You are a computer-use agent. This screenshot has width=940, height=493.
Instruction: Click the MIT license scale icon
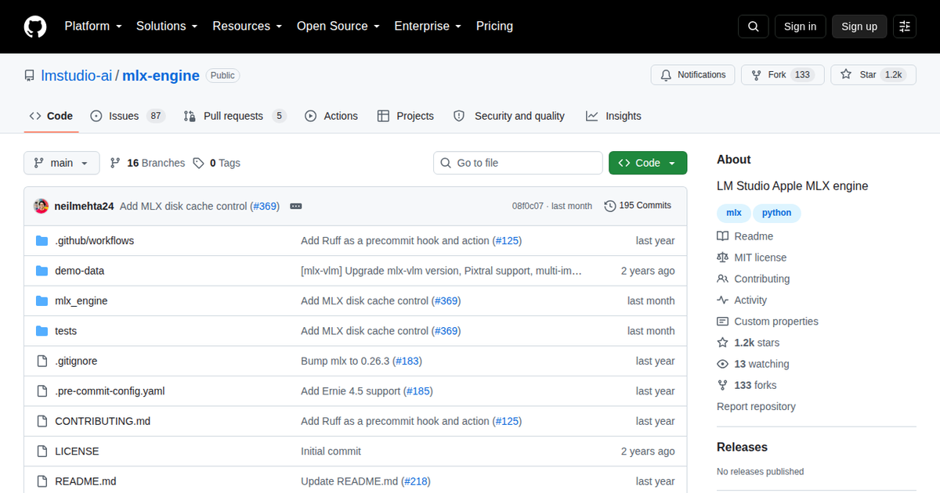tap(722, 257)
